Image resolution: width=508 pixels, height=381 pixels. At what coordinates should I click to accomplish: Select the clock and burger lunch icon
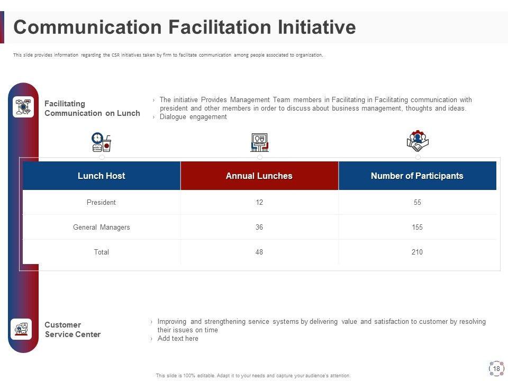coord(102,142)
